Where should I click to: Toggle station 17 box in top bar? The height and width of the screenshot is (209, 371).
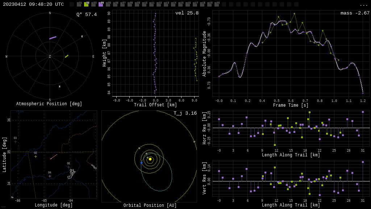[x=195, y=4]
